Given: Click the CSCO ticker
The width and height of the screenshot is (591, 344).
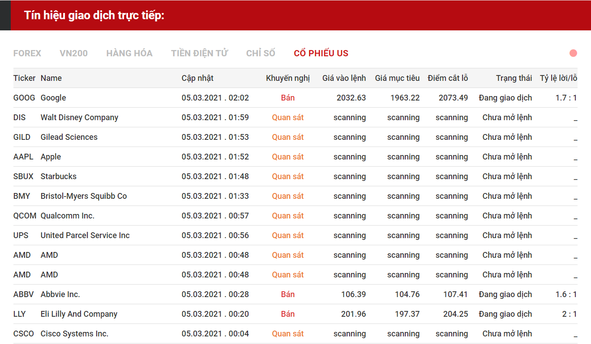Looking at the screenshot, I should pos(24,334).
